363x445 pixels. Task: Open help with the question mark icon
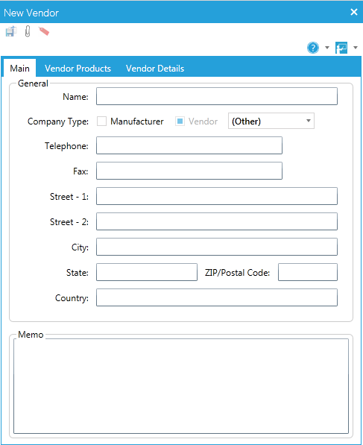coord(313,48)
